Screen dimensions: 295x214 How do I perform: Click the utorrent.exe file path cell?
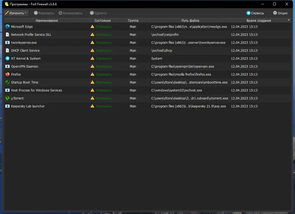190,98
